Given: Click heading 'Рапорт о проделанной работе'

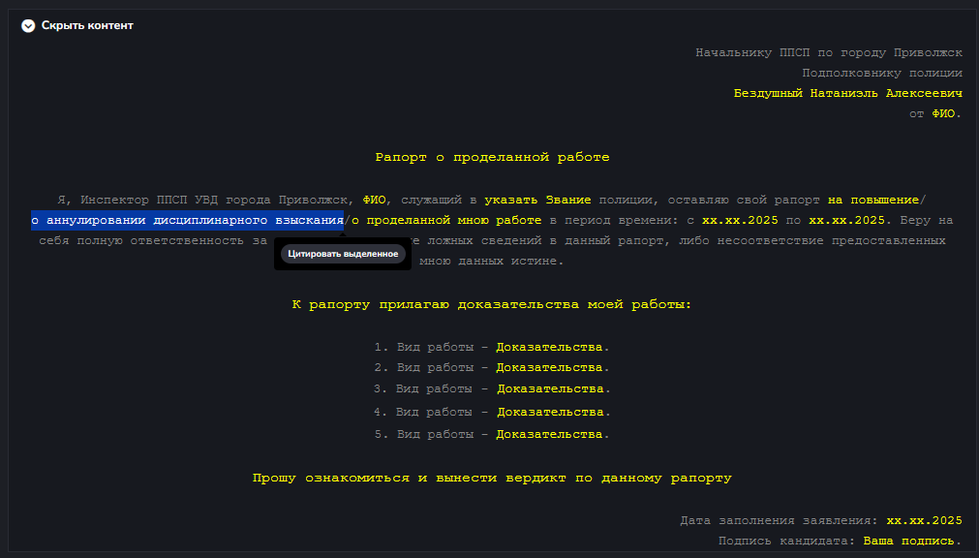Looking at the screenshot, I should tap(492, 158).
